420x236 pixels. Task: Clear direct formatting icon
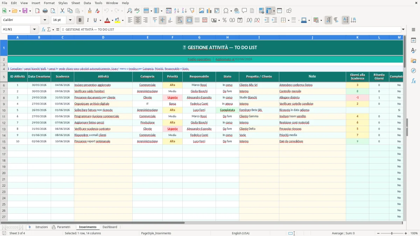[x=97, y=11]
